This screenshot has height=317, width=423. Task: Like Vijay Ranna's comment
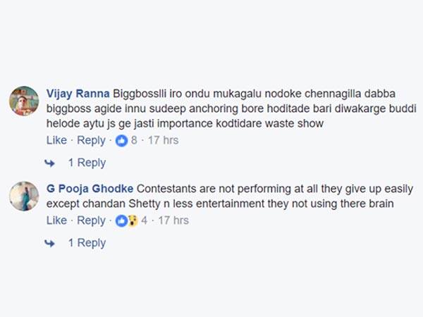pyautogui.click(x=56, y=140)
